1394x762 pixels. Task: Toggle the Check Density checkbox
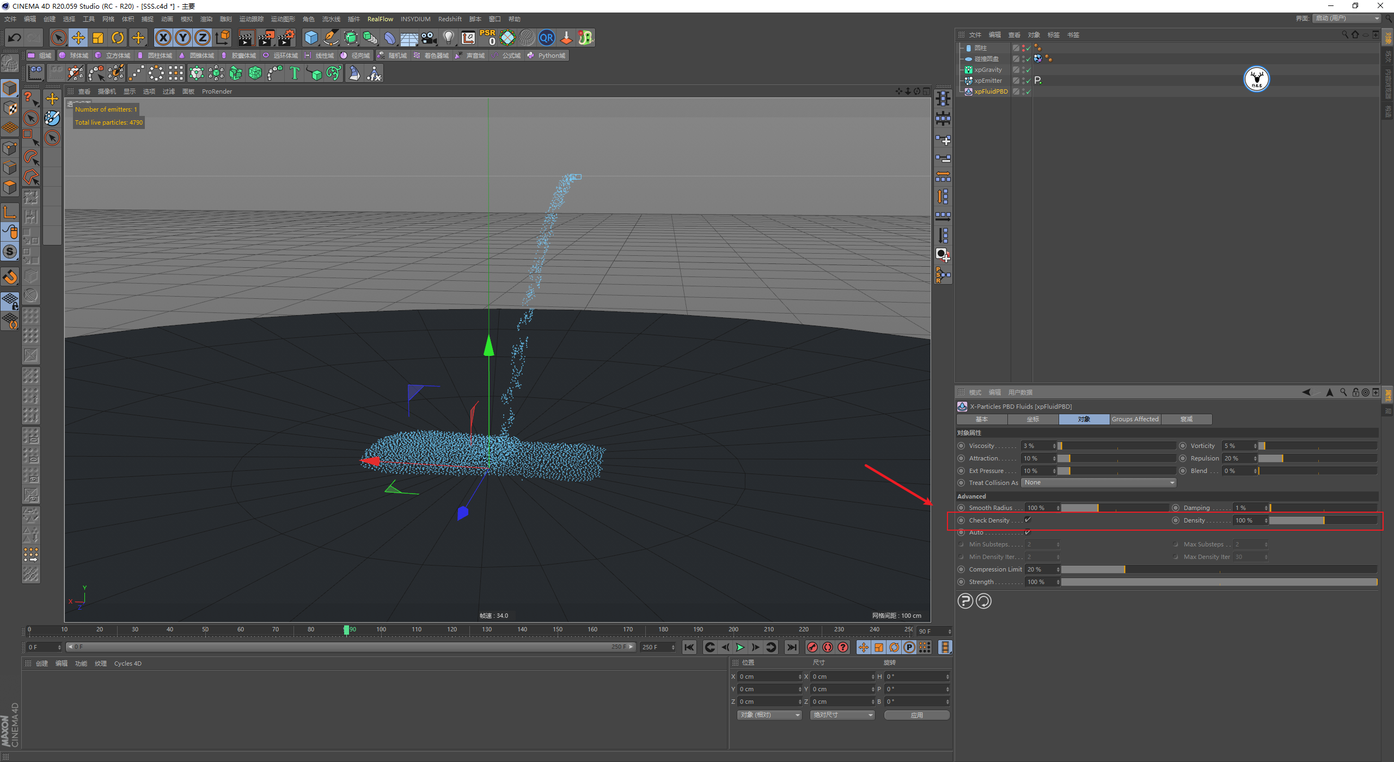pos(1028,520)
